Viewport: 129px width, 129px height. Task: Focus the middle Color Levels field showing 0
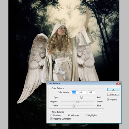point(83,92)
